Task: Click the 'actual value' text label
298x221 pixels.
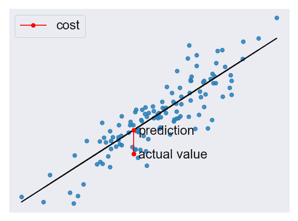Action: click(x=173, y=154)
